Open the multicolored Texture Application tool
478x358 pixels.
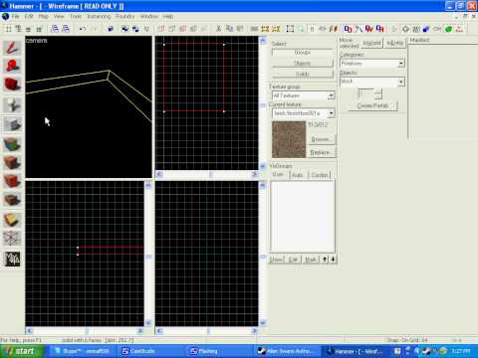coord(12,144)
